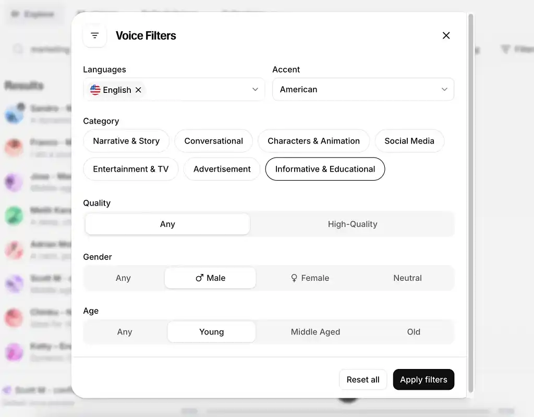Image resolution: width=534 pixels, height=417 pixels.
Task: Switch Quality to High-Quality
Action: [352, 224]
